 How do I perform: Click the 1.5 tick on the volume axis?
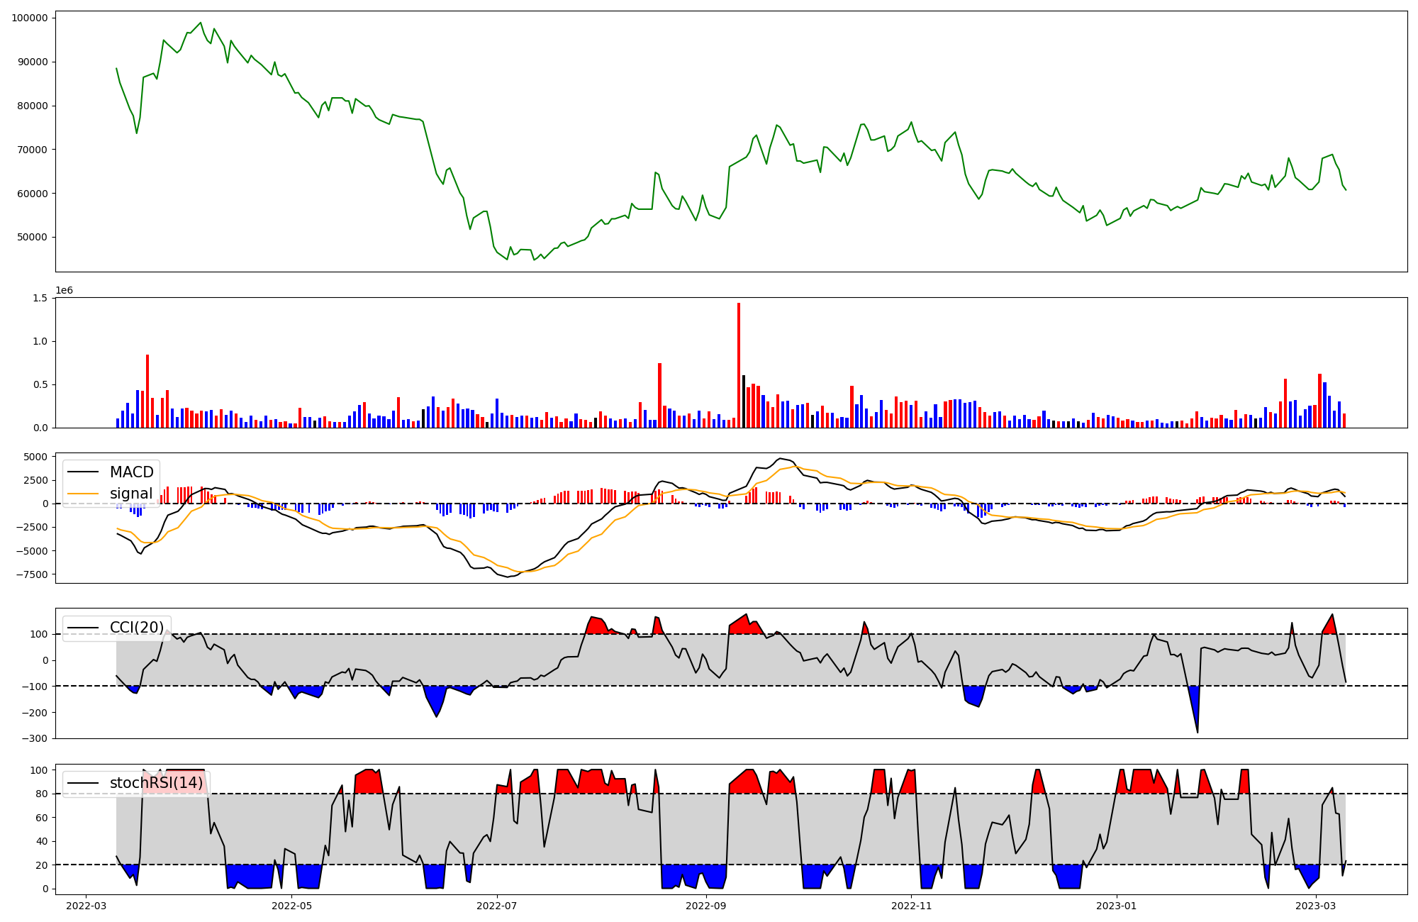click(x=40, y=298)
